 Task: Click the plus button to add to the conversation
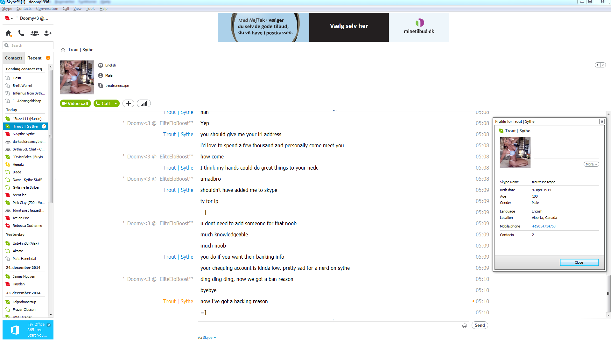[129, 103]
